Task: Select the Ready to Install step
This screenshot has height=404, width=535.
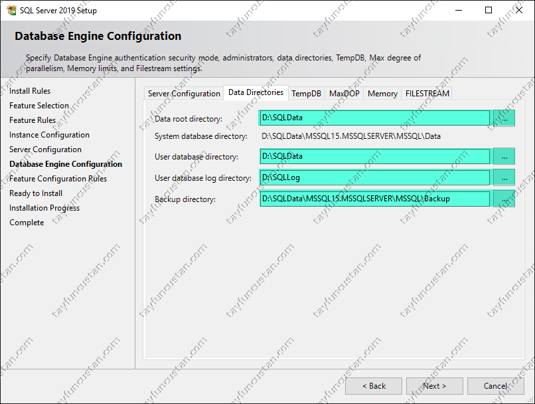Action: pos(36,193)
